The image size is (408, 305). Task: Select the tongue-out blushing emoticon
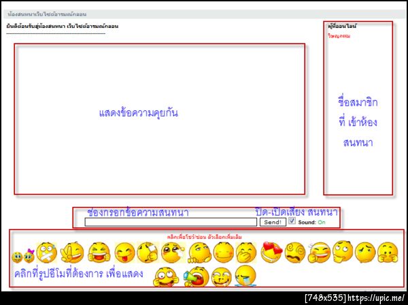tap(125, 253)
